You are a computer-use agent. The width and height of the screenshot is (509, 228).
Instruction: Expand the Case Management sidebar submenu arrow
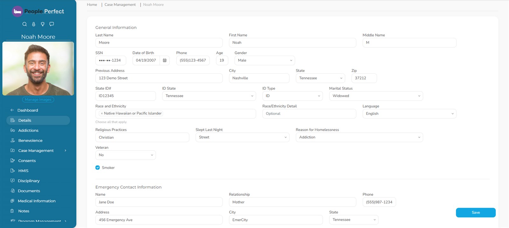[66, 150]
